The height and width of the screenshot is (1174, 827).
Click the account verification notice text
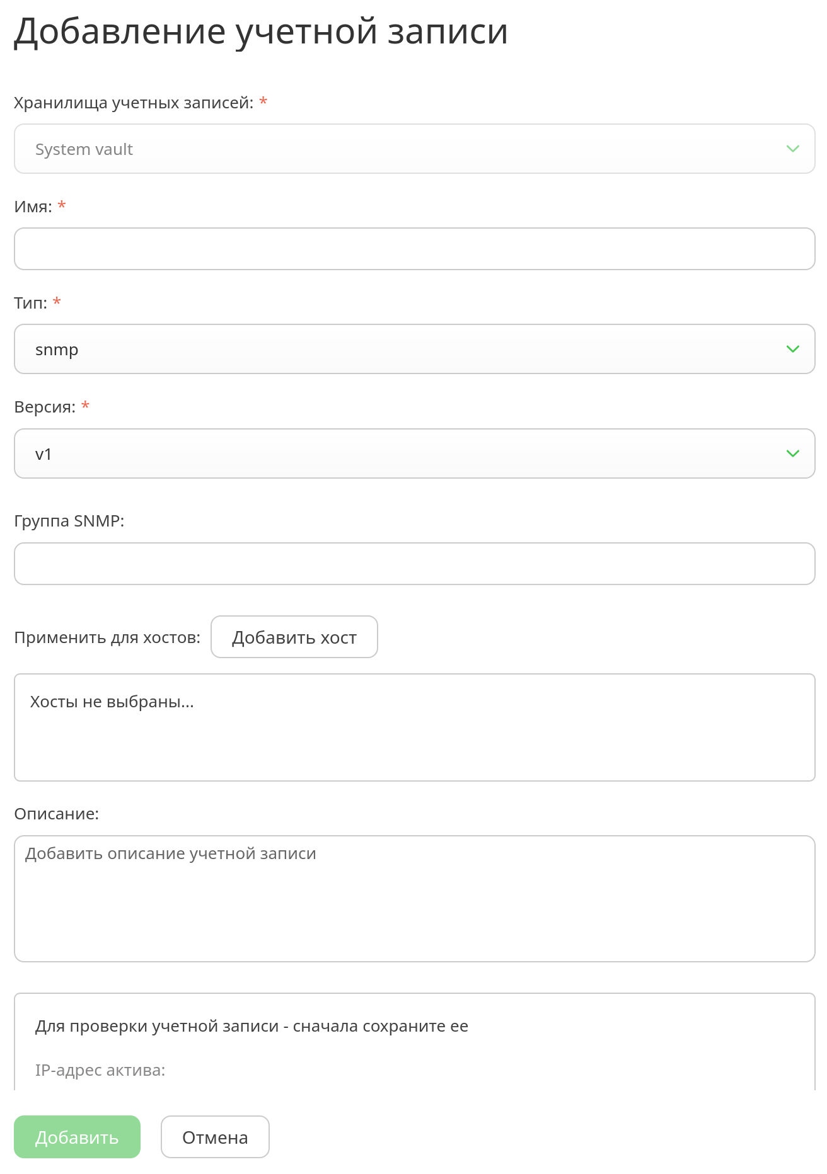(252, 1026)
